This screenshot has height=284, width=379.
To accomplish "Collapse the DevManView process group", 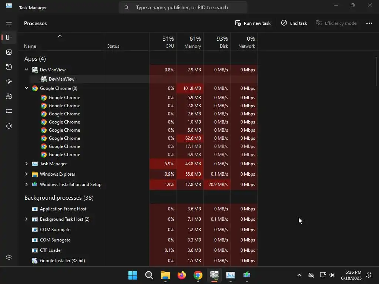I will [26, 70].
